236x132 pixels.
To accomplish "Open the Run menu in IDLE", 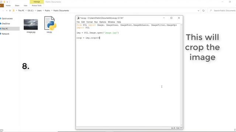I will point(96,22).
